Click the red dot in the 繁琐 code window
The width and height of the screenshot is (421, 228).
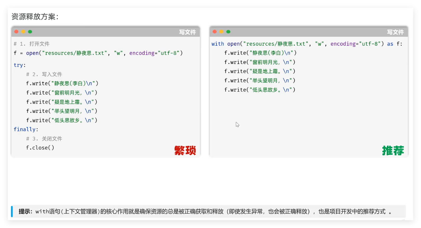pyautogui.click(x=16, y=32)
